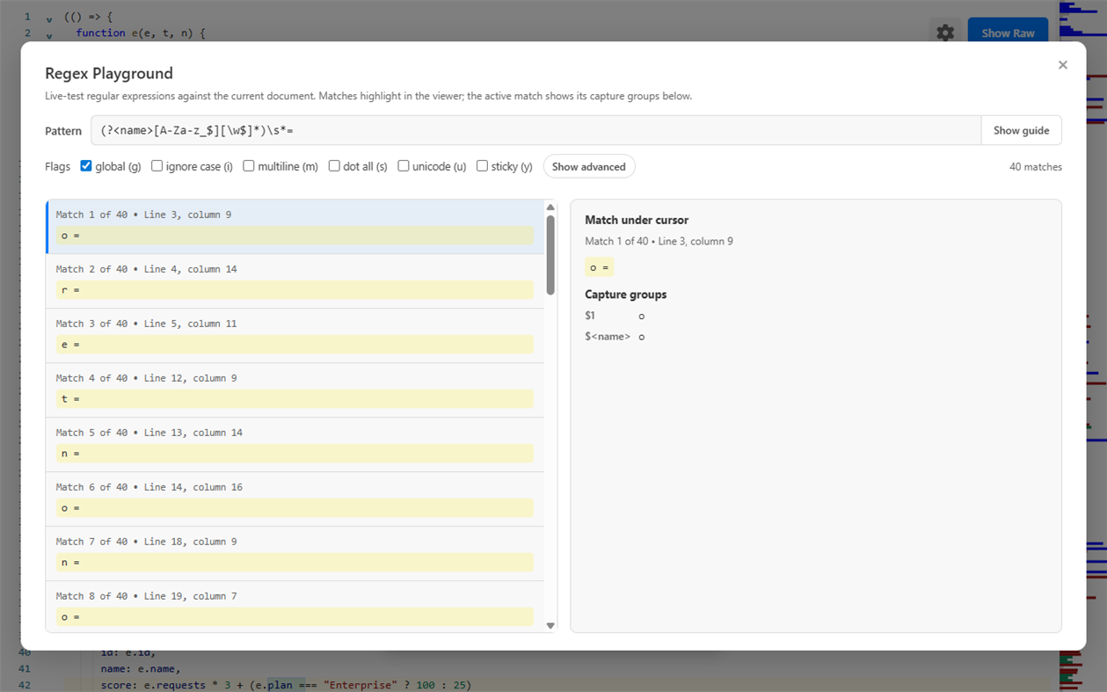Uncheck the global (g) flag
1107x692 pixels.
86,166
